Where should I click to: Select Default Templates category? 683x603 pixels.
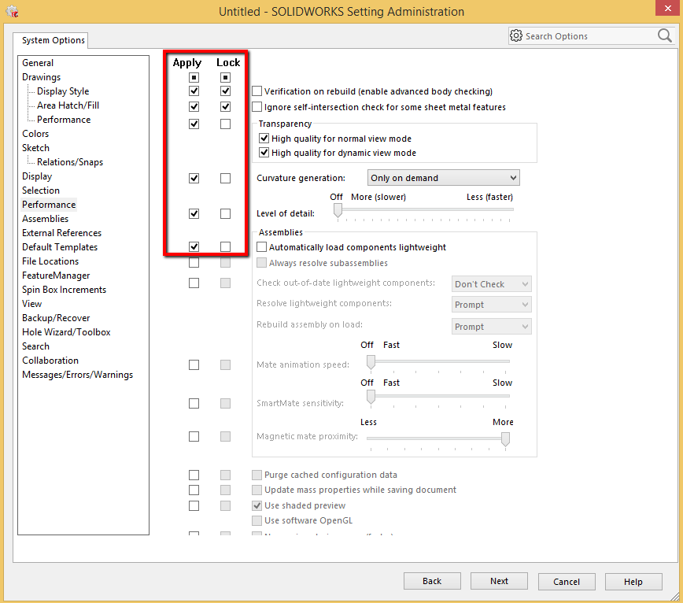pos(60,247)
